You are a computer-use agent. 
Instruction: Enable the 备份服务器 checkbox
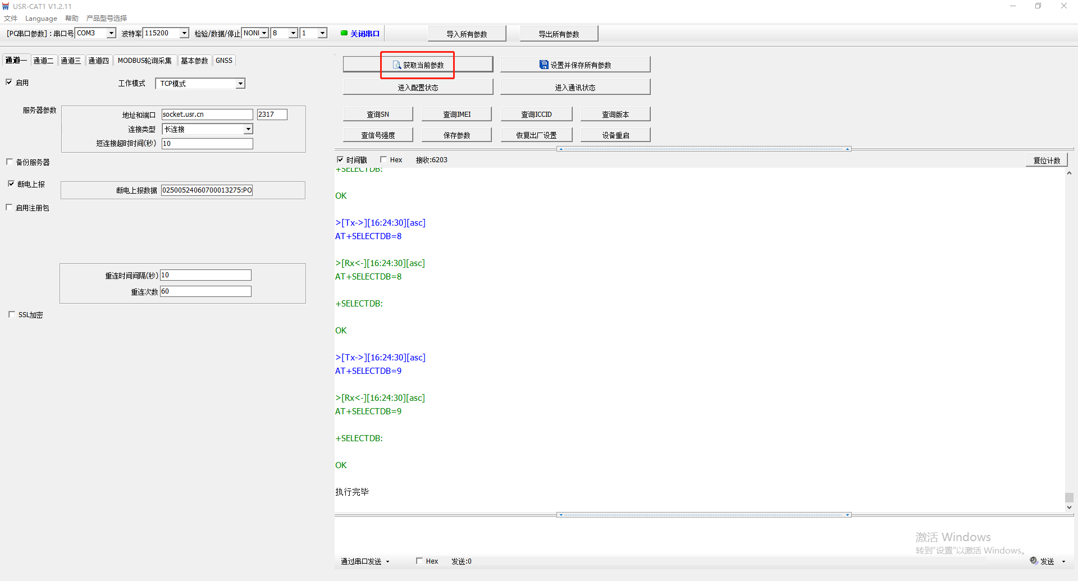pyautogui.click(x=10, y=162)
